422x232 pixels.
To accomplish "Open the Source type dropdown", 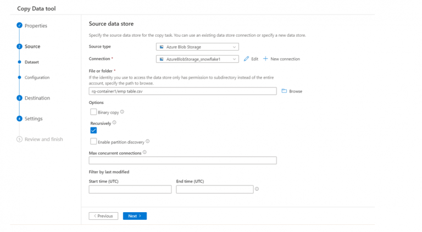I will coord(197,47).
